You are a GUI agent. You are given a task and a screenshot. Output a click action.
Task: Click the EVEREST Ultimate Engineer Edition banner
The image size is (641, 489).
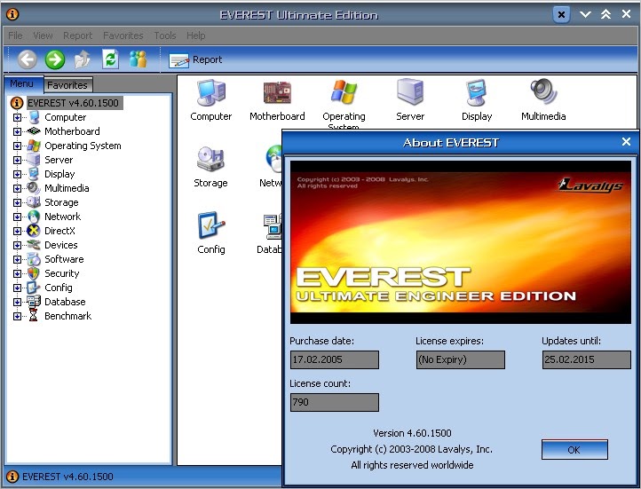pyautogui.click(x=460, y=242)
